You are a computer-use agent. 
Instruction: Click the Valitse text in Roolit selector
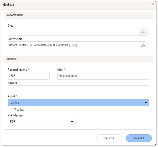[15, 103]
